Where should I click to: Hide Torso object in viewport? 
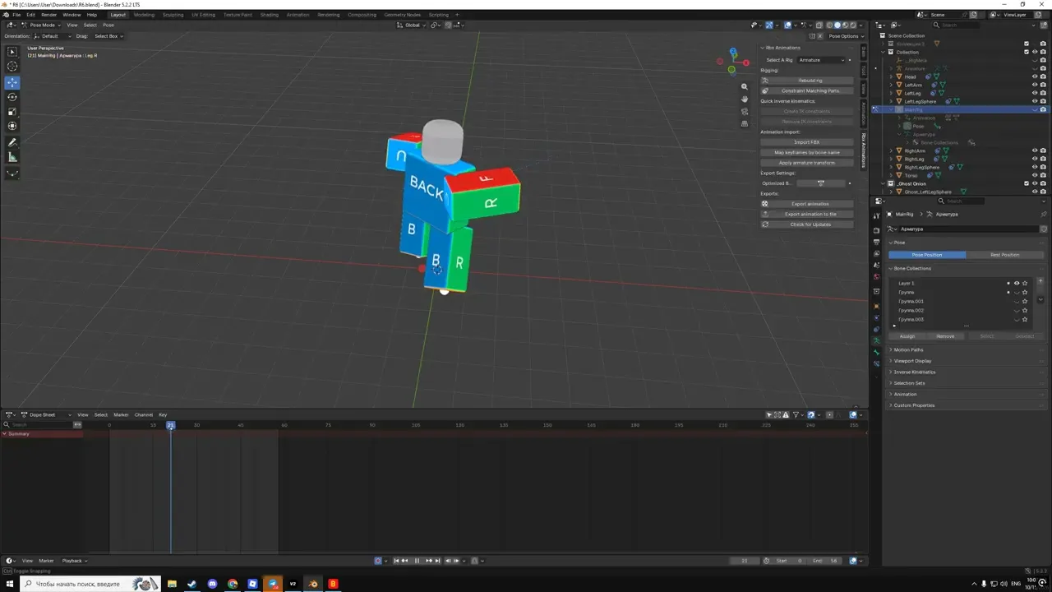click(1035, 175)
